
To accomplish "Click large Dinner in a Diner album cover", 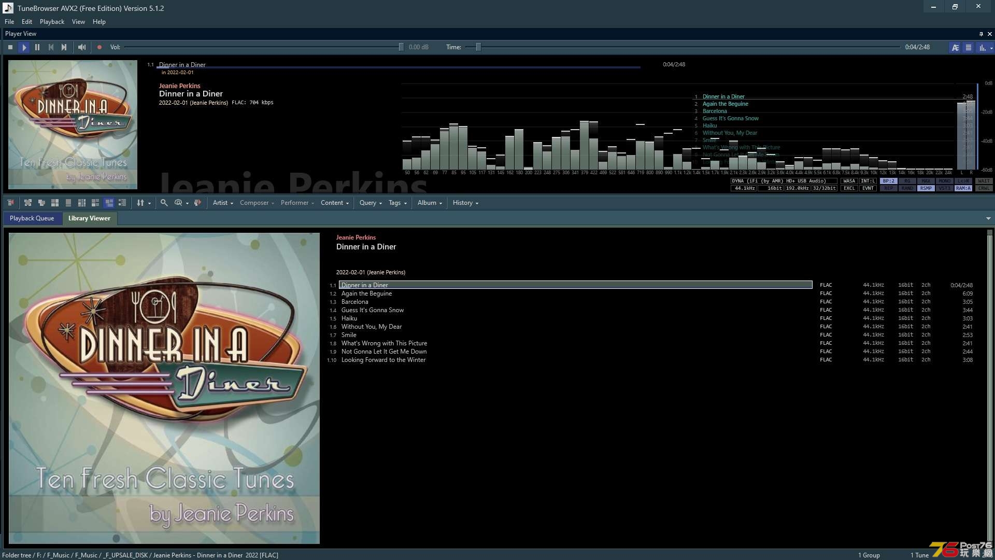I will click(x=164, y=388).
